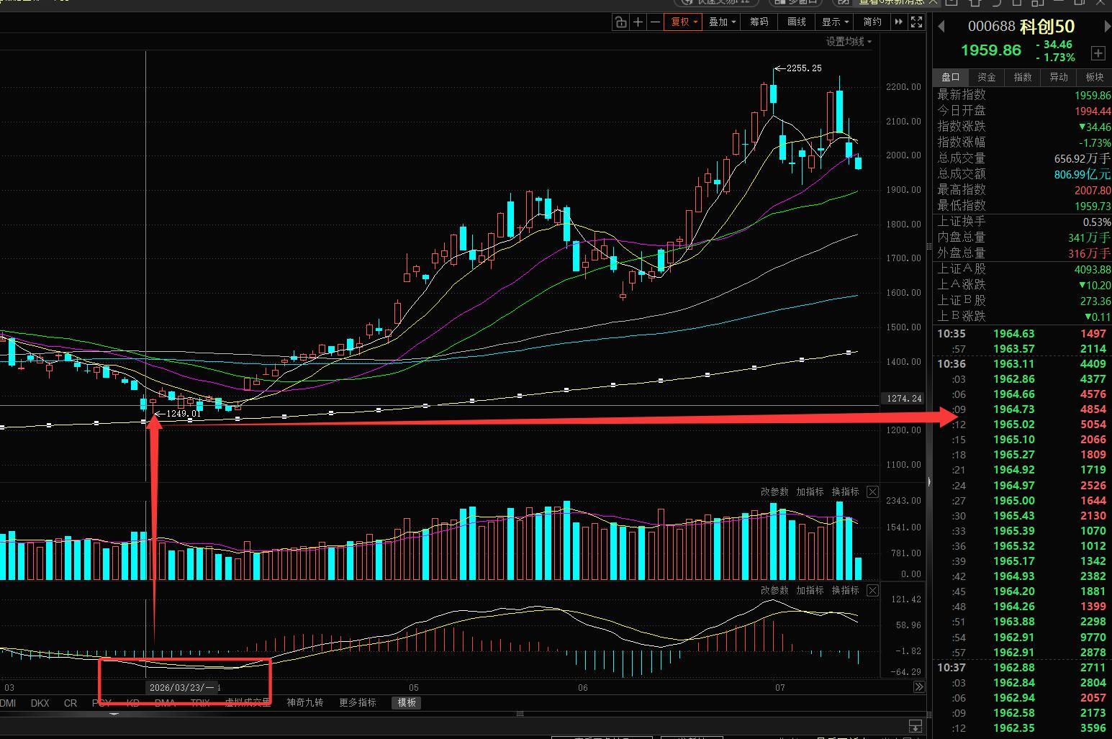The image size is (1112, 739).
Task: Click 加指标 in MACD indicator panel
Action: (810, 591)
